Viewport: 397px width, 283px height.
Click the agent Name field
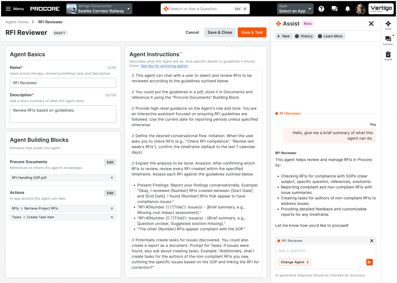point(63,83)
